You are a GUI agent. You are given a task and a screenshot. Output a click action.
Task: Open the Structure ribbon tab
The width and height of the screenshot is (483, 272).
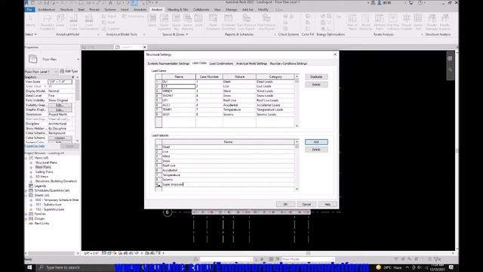coord(66,10)
